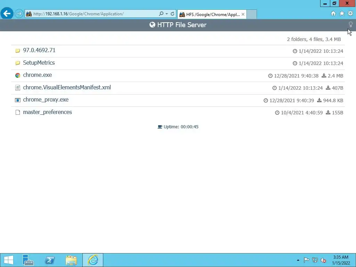Click the clock icon on the master_preferences row
The width and height of the screenshot is (356, 267).
(277, 113)
